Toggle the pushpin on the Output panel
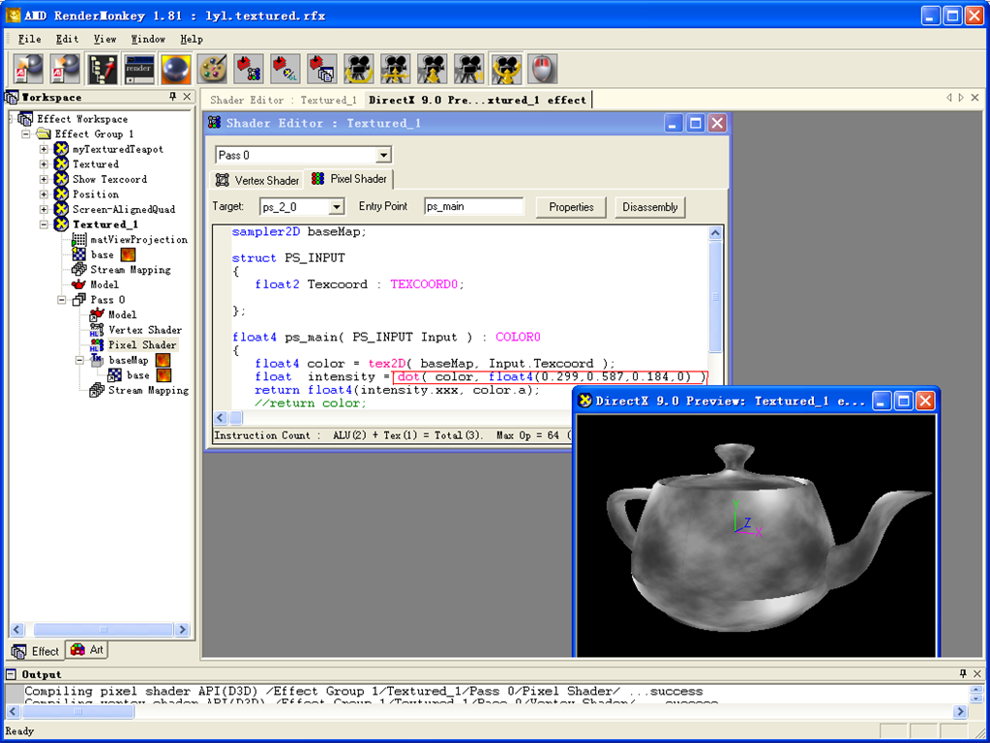This screenshot has height=743, width=990. (963, 673)
